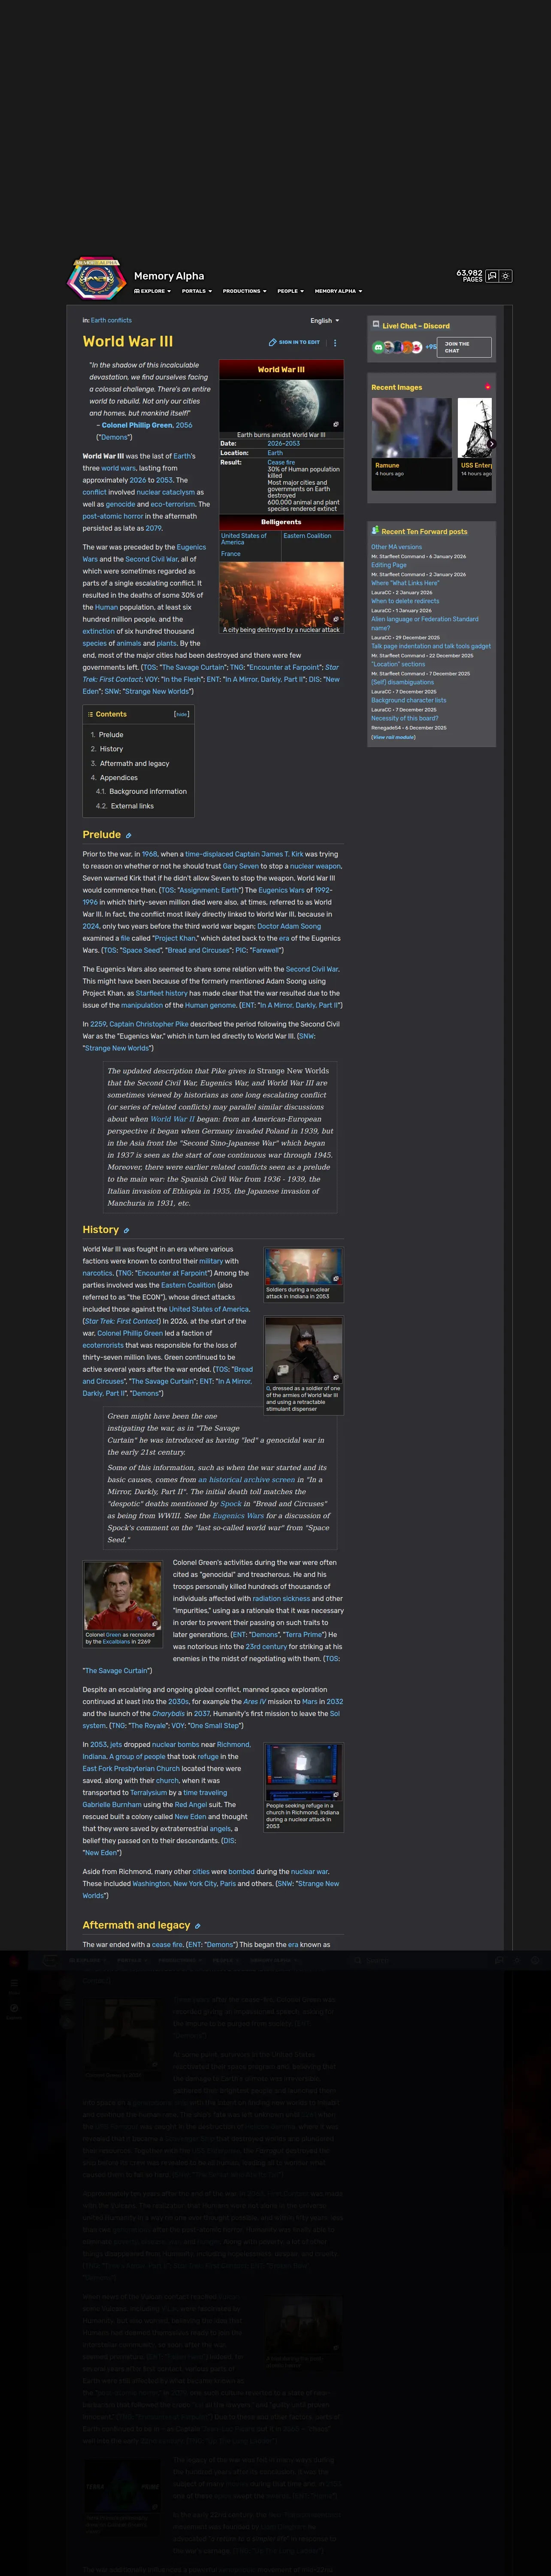This screenshot has width=551, height=2576.
Task: Expand the Productions menu
Action: coord(245,291)
